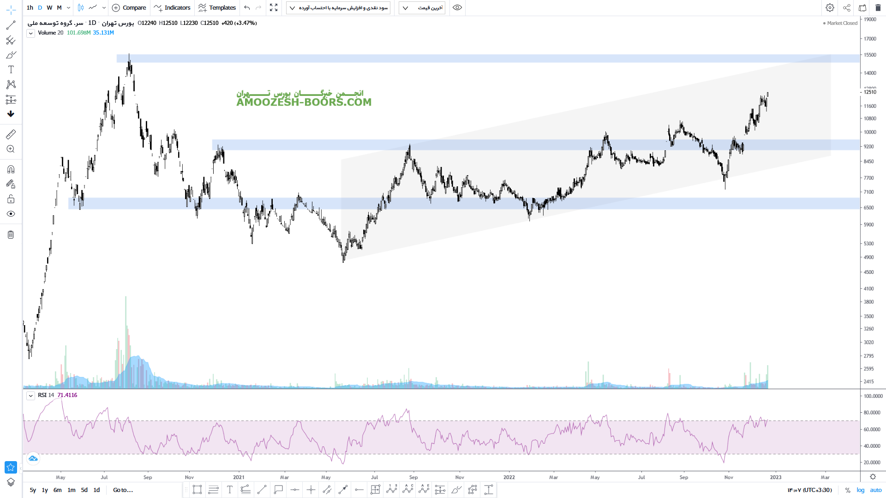Collapse the Volume indicator legend
The width and height of the screenshot is (886, 498).
pyautogui.click(x=30, y=33)
